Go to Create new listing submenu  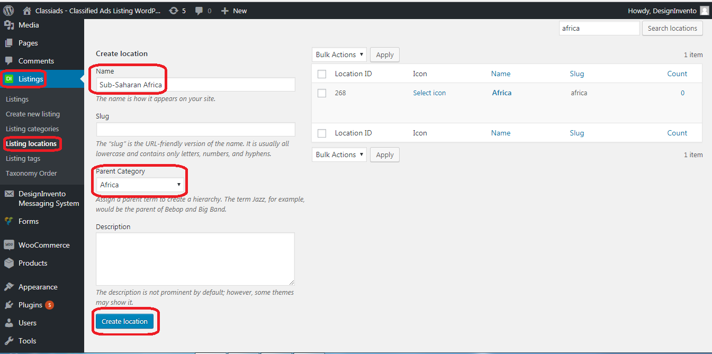33,114
